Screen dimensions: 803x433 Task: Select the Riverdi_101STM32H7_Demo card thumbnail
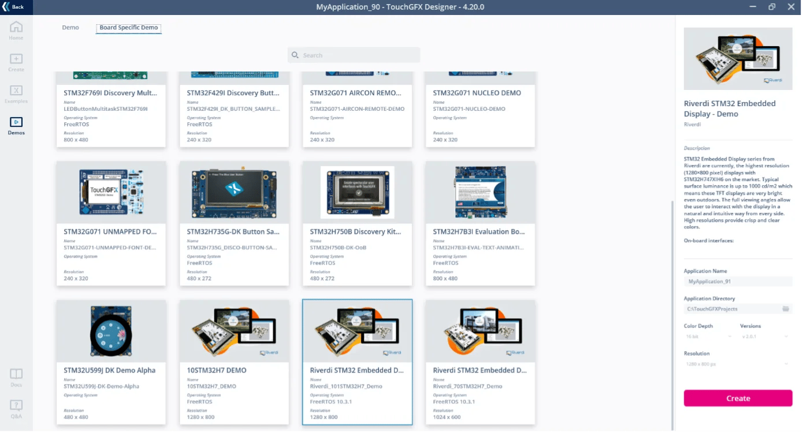(358, 331)
